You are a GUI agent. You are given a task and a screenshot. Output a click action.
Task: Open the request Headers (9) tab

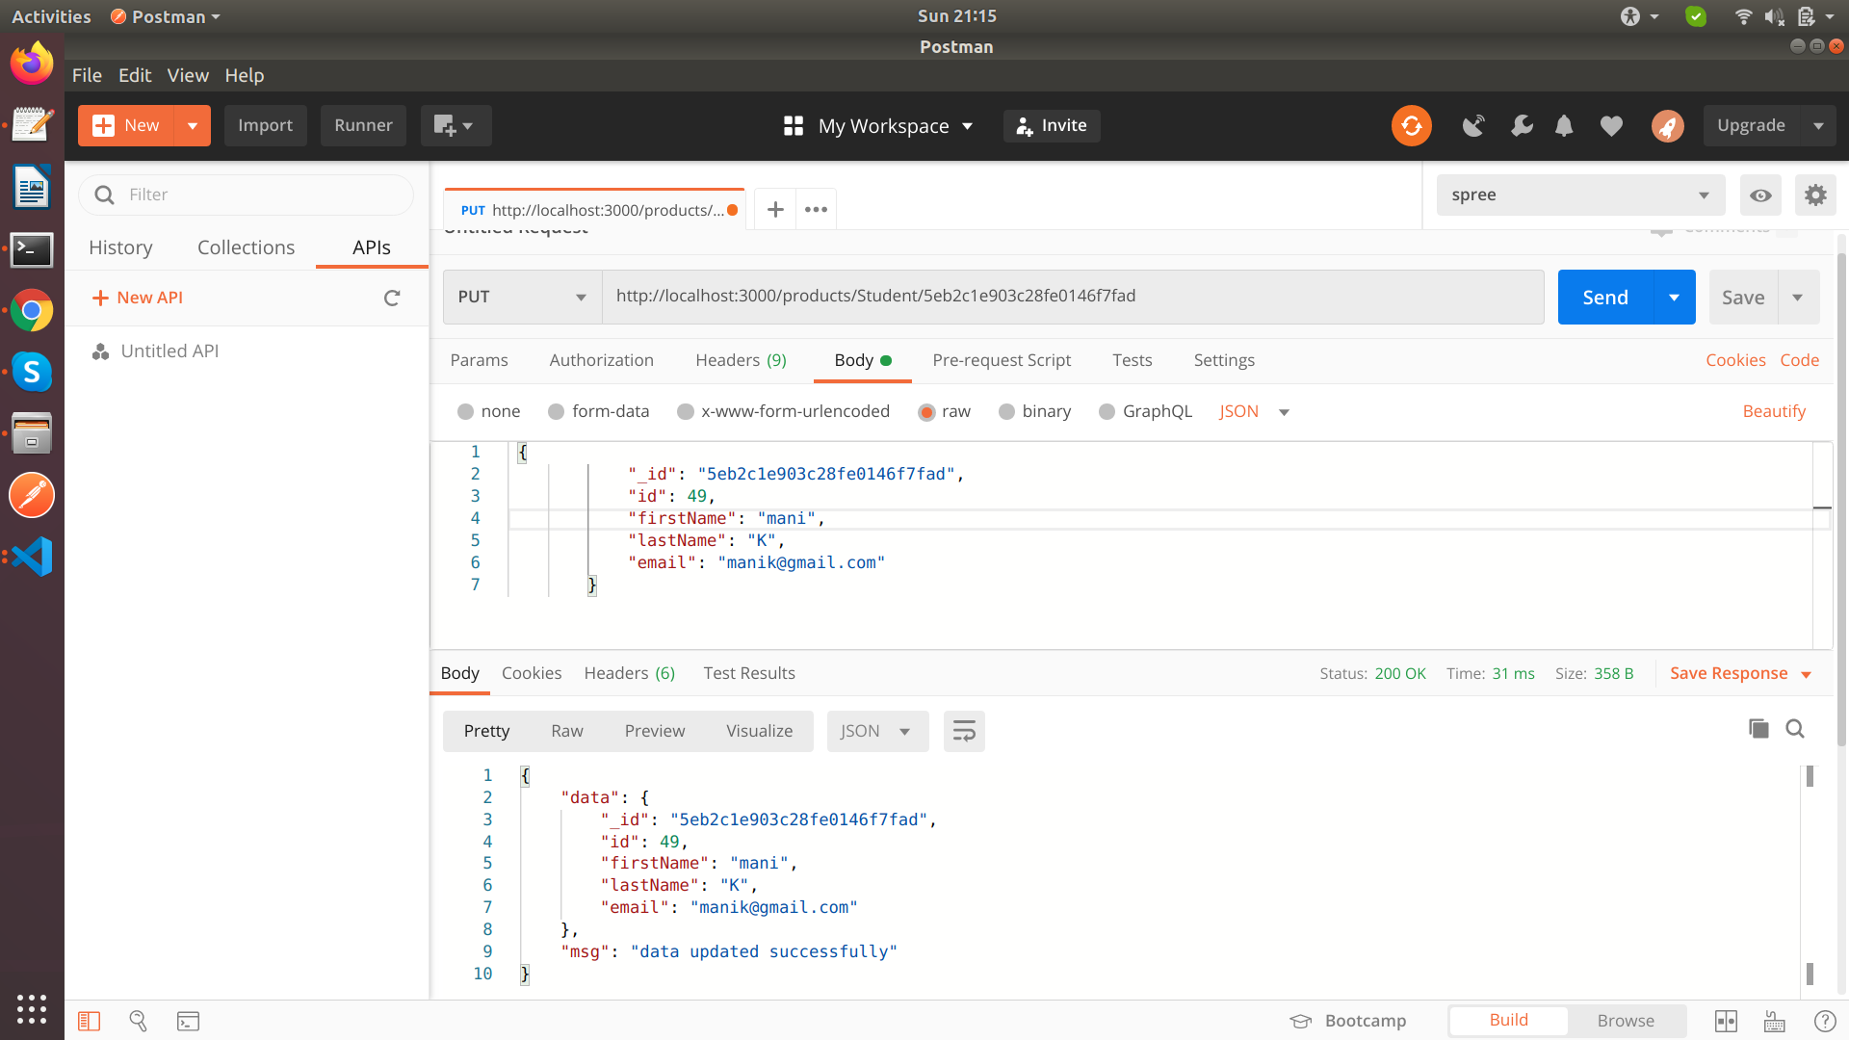tap(741, 360)
